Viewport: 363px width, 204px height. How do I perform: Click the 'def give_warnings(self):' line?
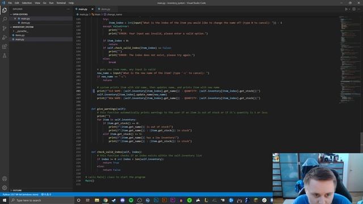pyautogui.click(x=108, y=109)
